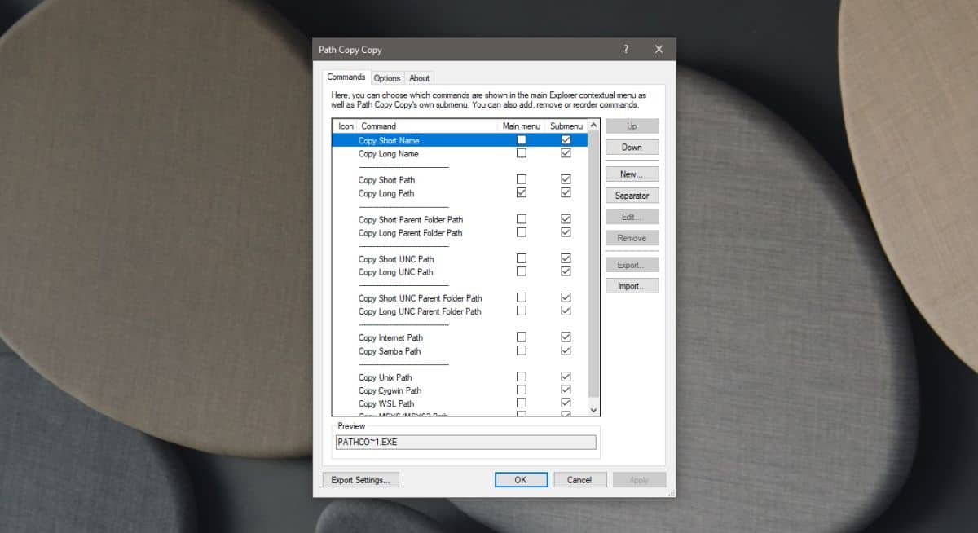Click the Cancel button
The height and width of the screenshot is (533, 978).
pos(579,480)
